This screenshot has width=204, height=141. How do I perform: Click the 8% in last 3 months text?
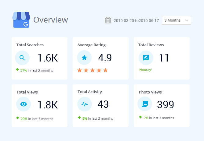pyautogui.click(x=97, y=118)
